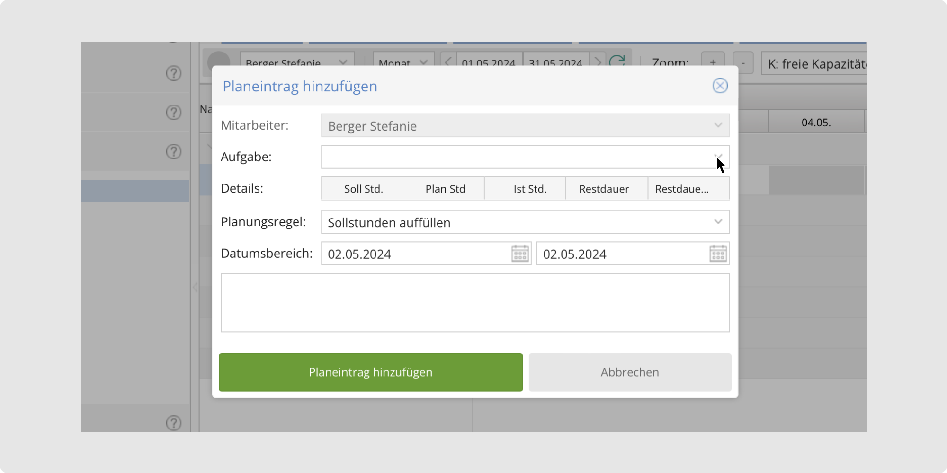Screen dimensions: 947x473
Task: Click the zoom in plus button
Action: 713,62
